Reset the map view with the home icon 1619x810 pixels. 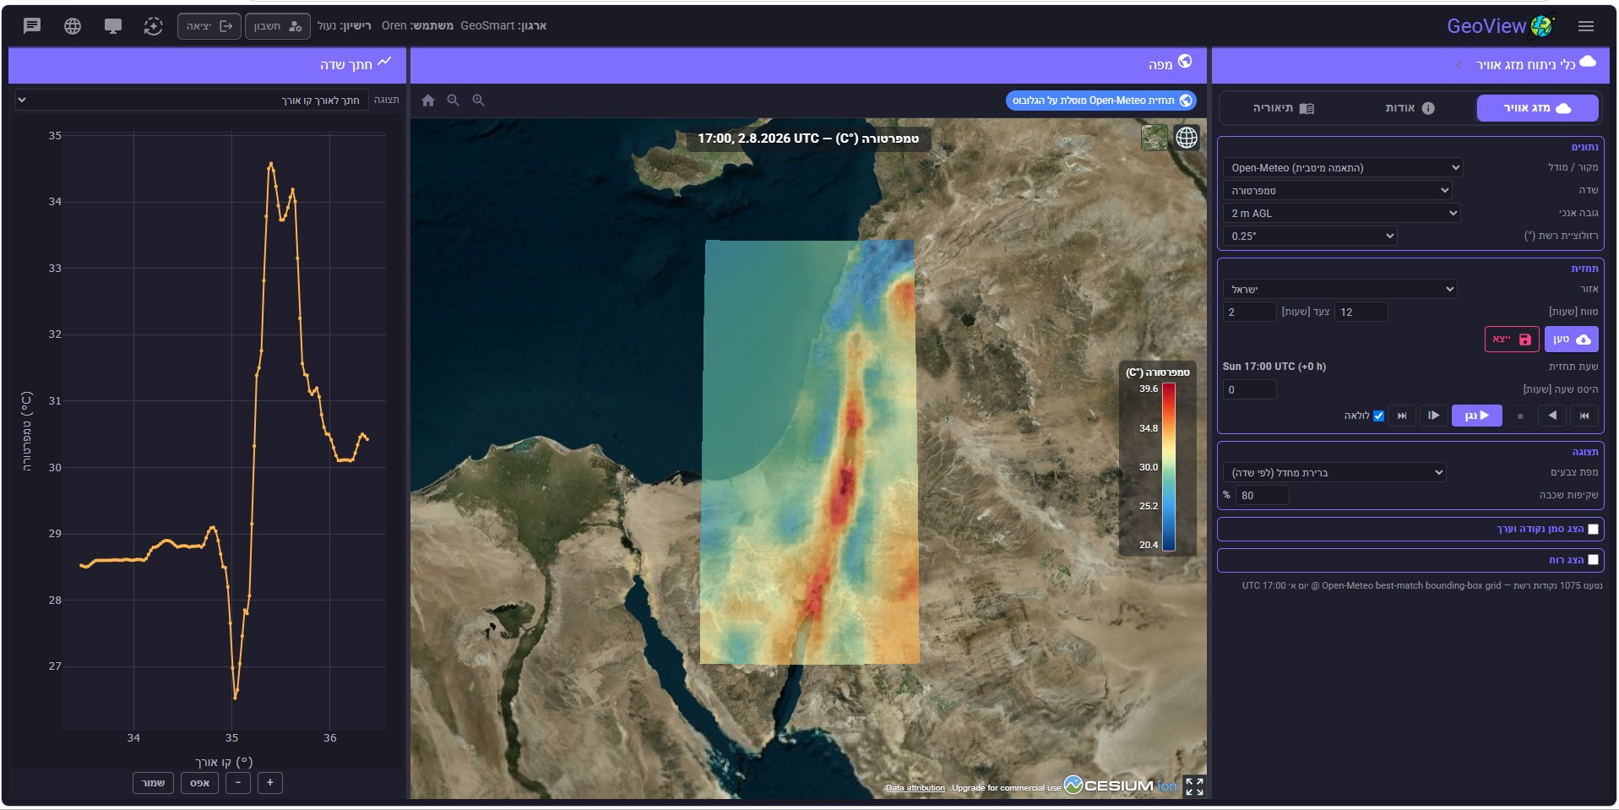click(x=428, y=101)
